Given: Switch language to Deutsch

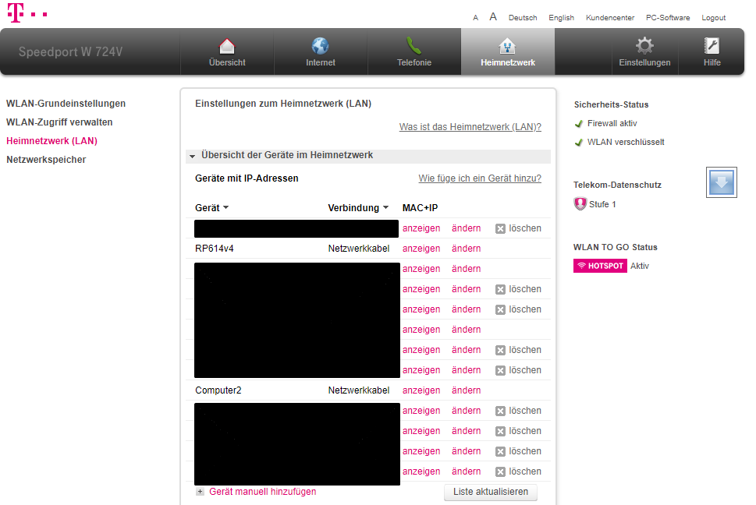Looking at the screenshot, I should point(523,18).
